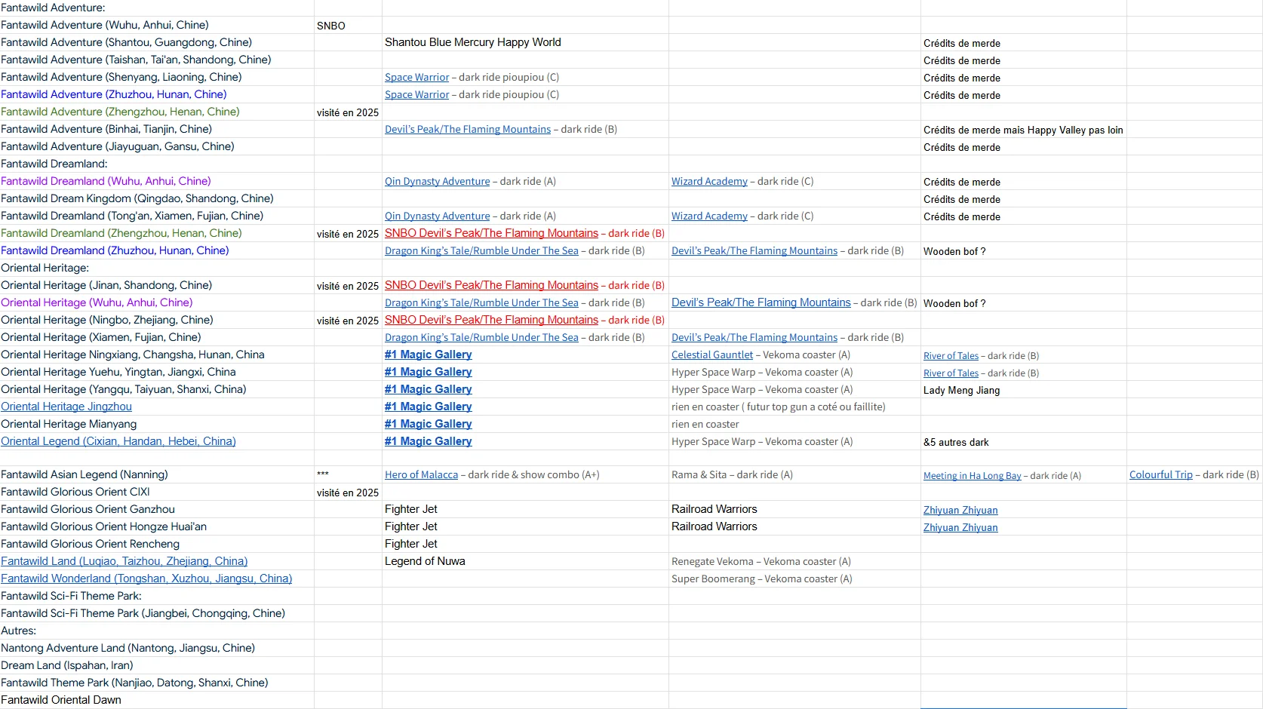Select Super Boomerang Vekoma coaster cell
This screenshot has width=1263, height=709.
[794, 579]
